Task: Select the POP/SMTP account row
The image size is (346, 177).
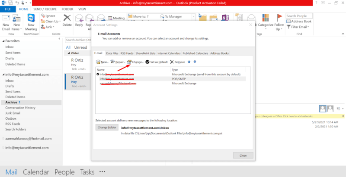Action: click(x=171, y=79)
